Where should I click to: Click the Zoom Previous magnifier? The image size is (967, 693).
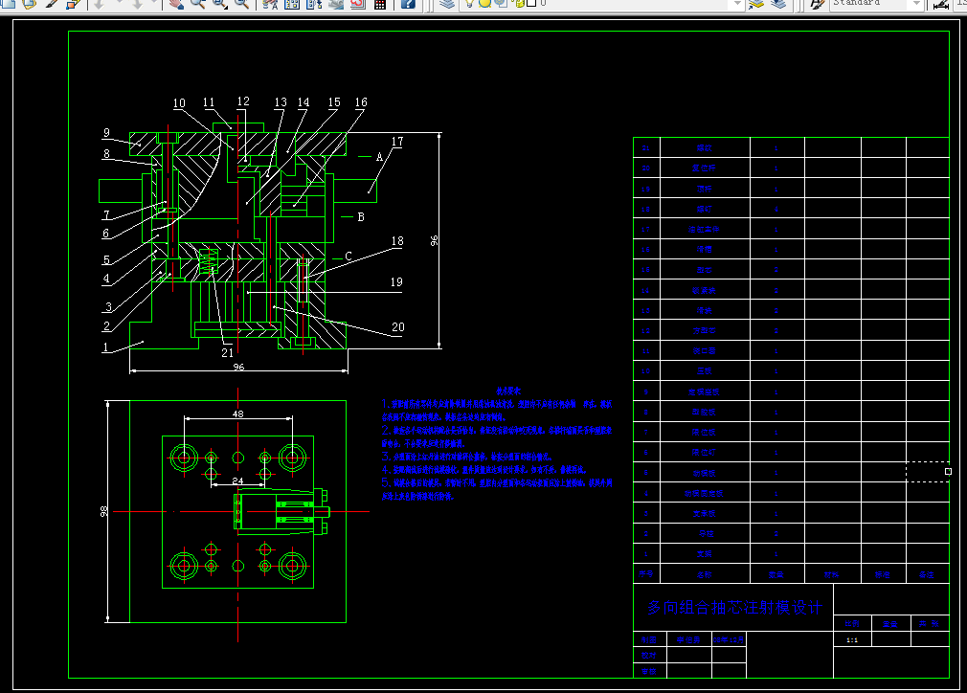pyautogui.click(x=241, y=4)
